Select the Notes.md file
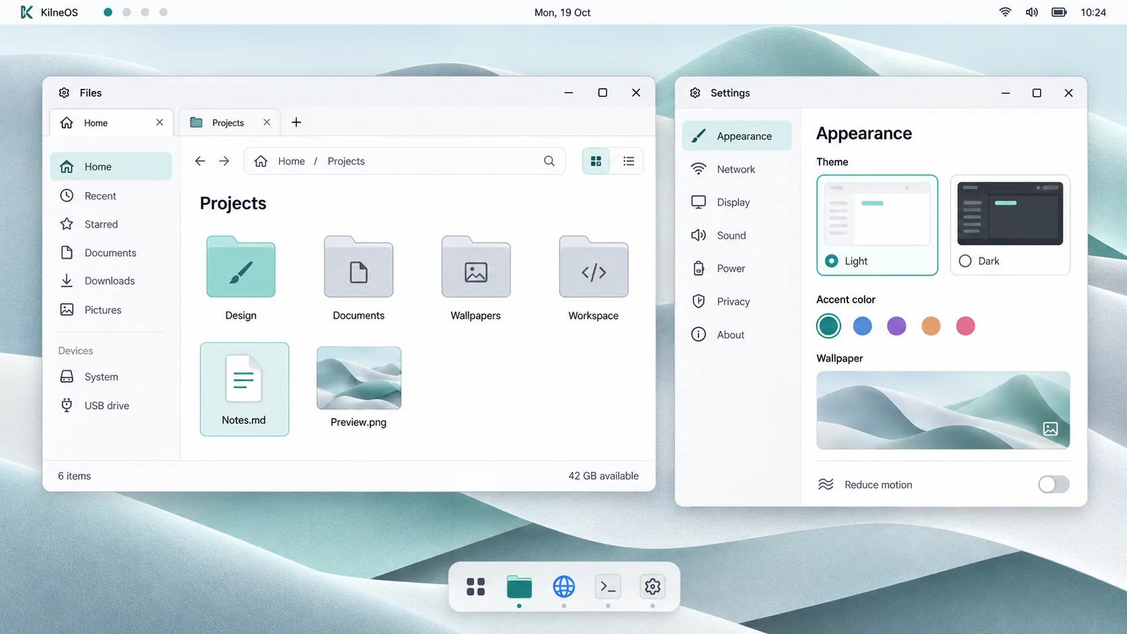The width and height of the screenshot is (1127, 634). point(244,389)
